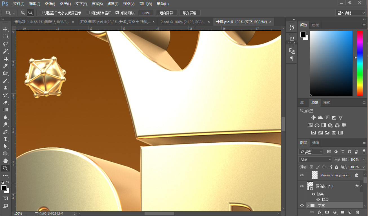Switch to the 样式 styles tab
368x216 pixels.
coord(327,103)
